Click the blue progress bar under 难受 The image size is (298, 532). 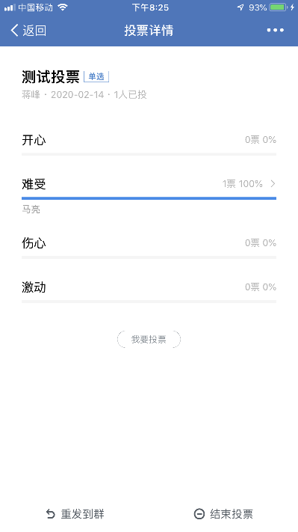(x=149, y=198)
